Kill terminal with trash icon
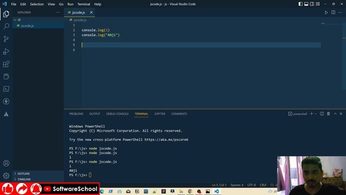 click(x=328, y=114)
